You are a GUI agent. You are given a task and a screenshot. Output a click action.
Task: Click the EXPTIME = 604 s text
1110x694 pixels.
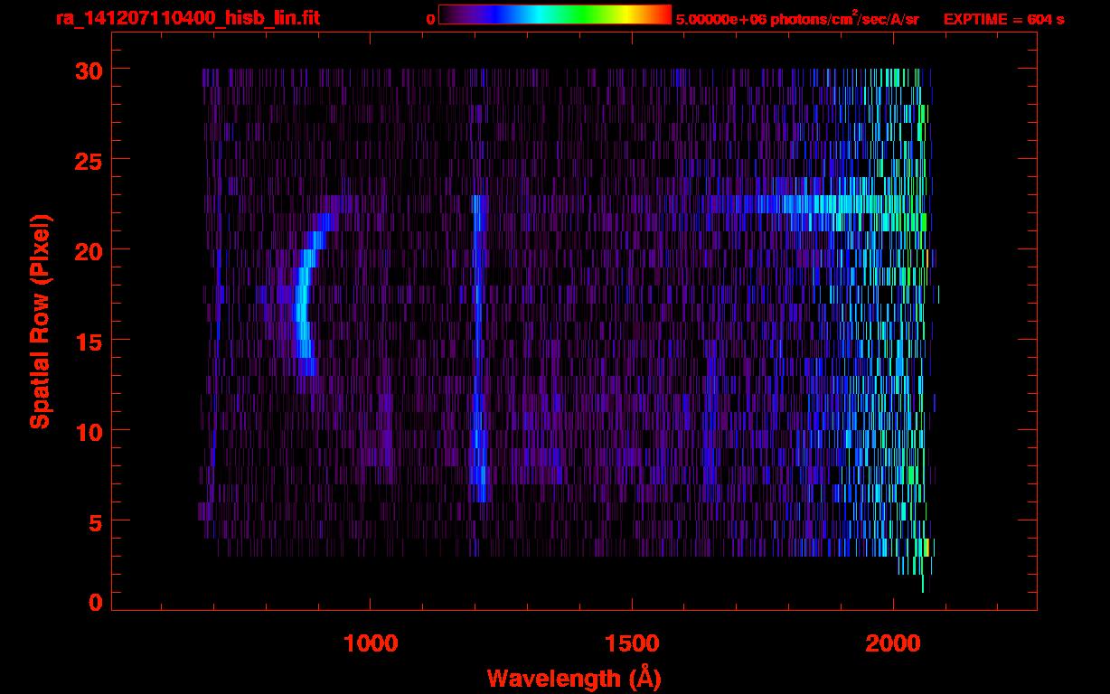pyautogui.click(x=1004, y=20)
